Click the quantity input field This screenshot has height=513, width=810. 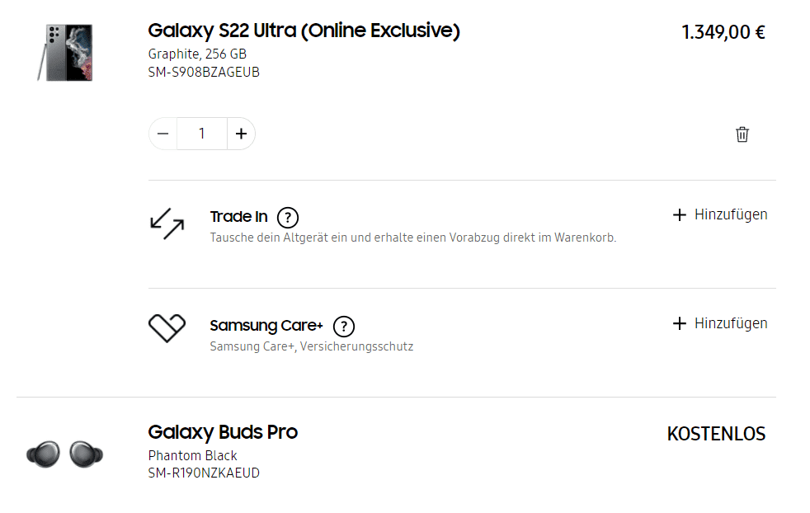tap(202, 134)
